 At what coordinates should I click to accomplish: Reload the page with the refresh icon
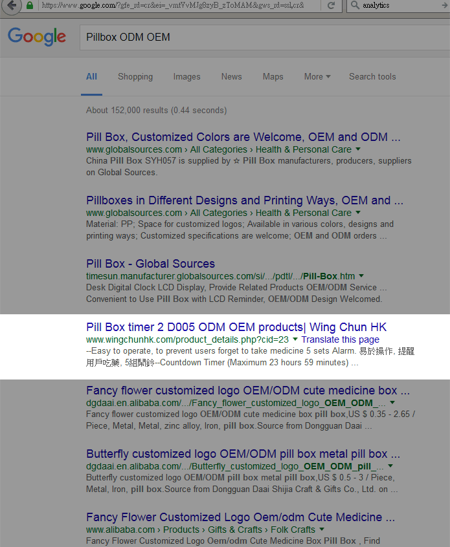coord(332,5)
